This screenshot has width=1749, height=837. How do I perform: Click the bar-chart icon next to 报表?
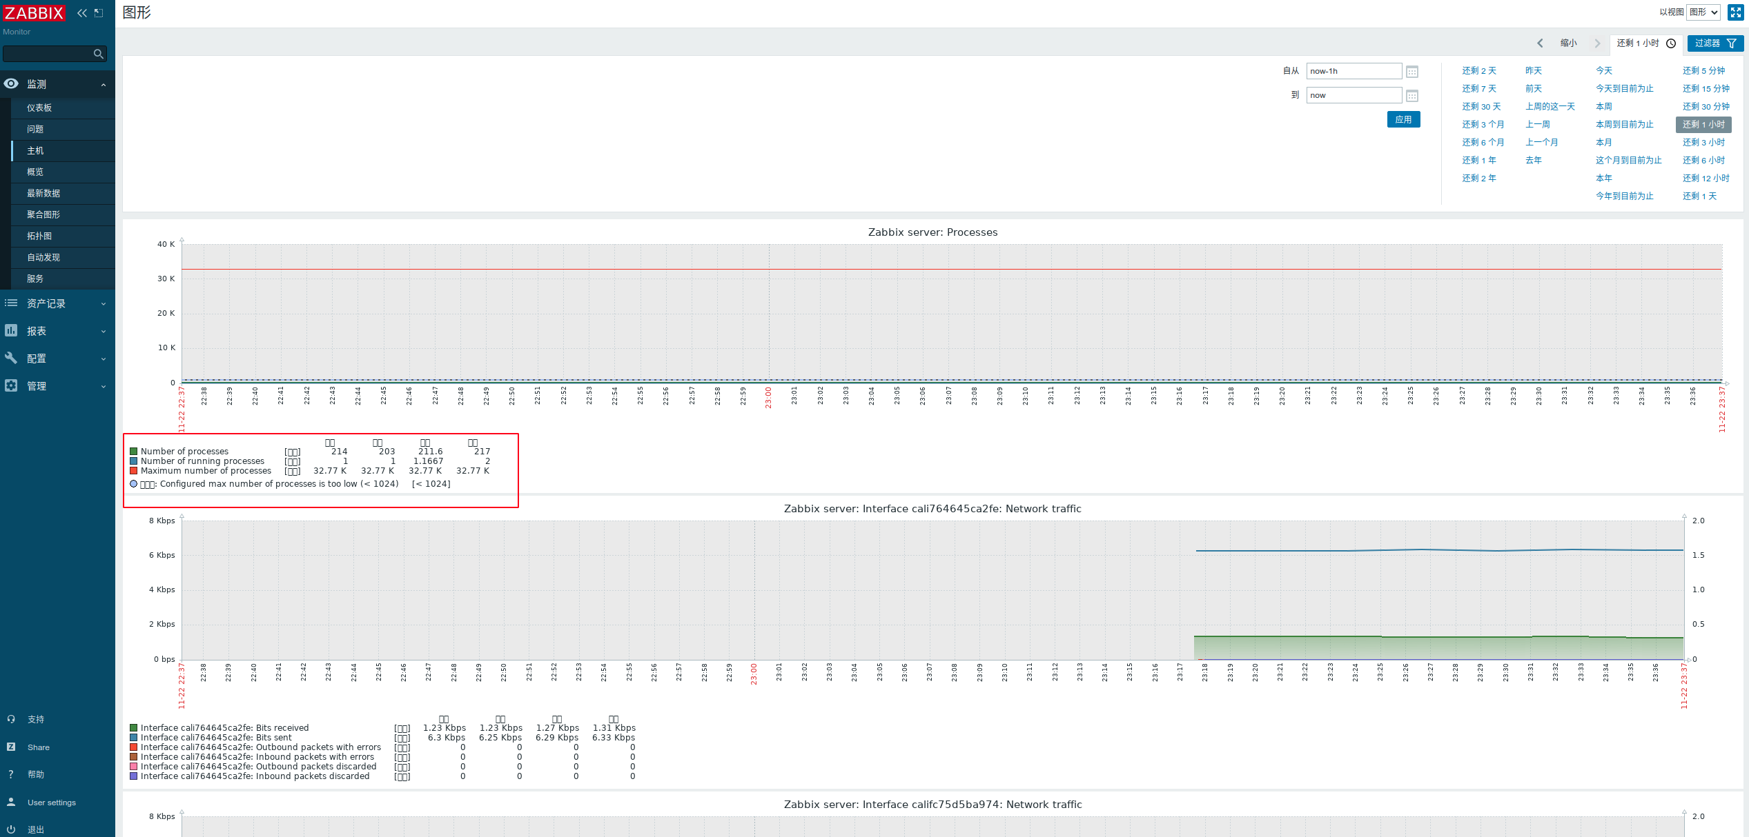click(x=11, y=331)
